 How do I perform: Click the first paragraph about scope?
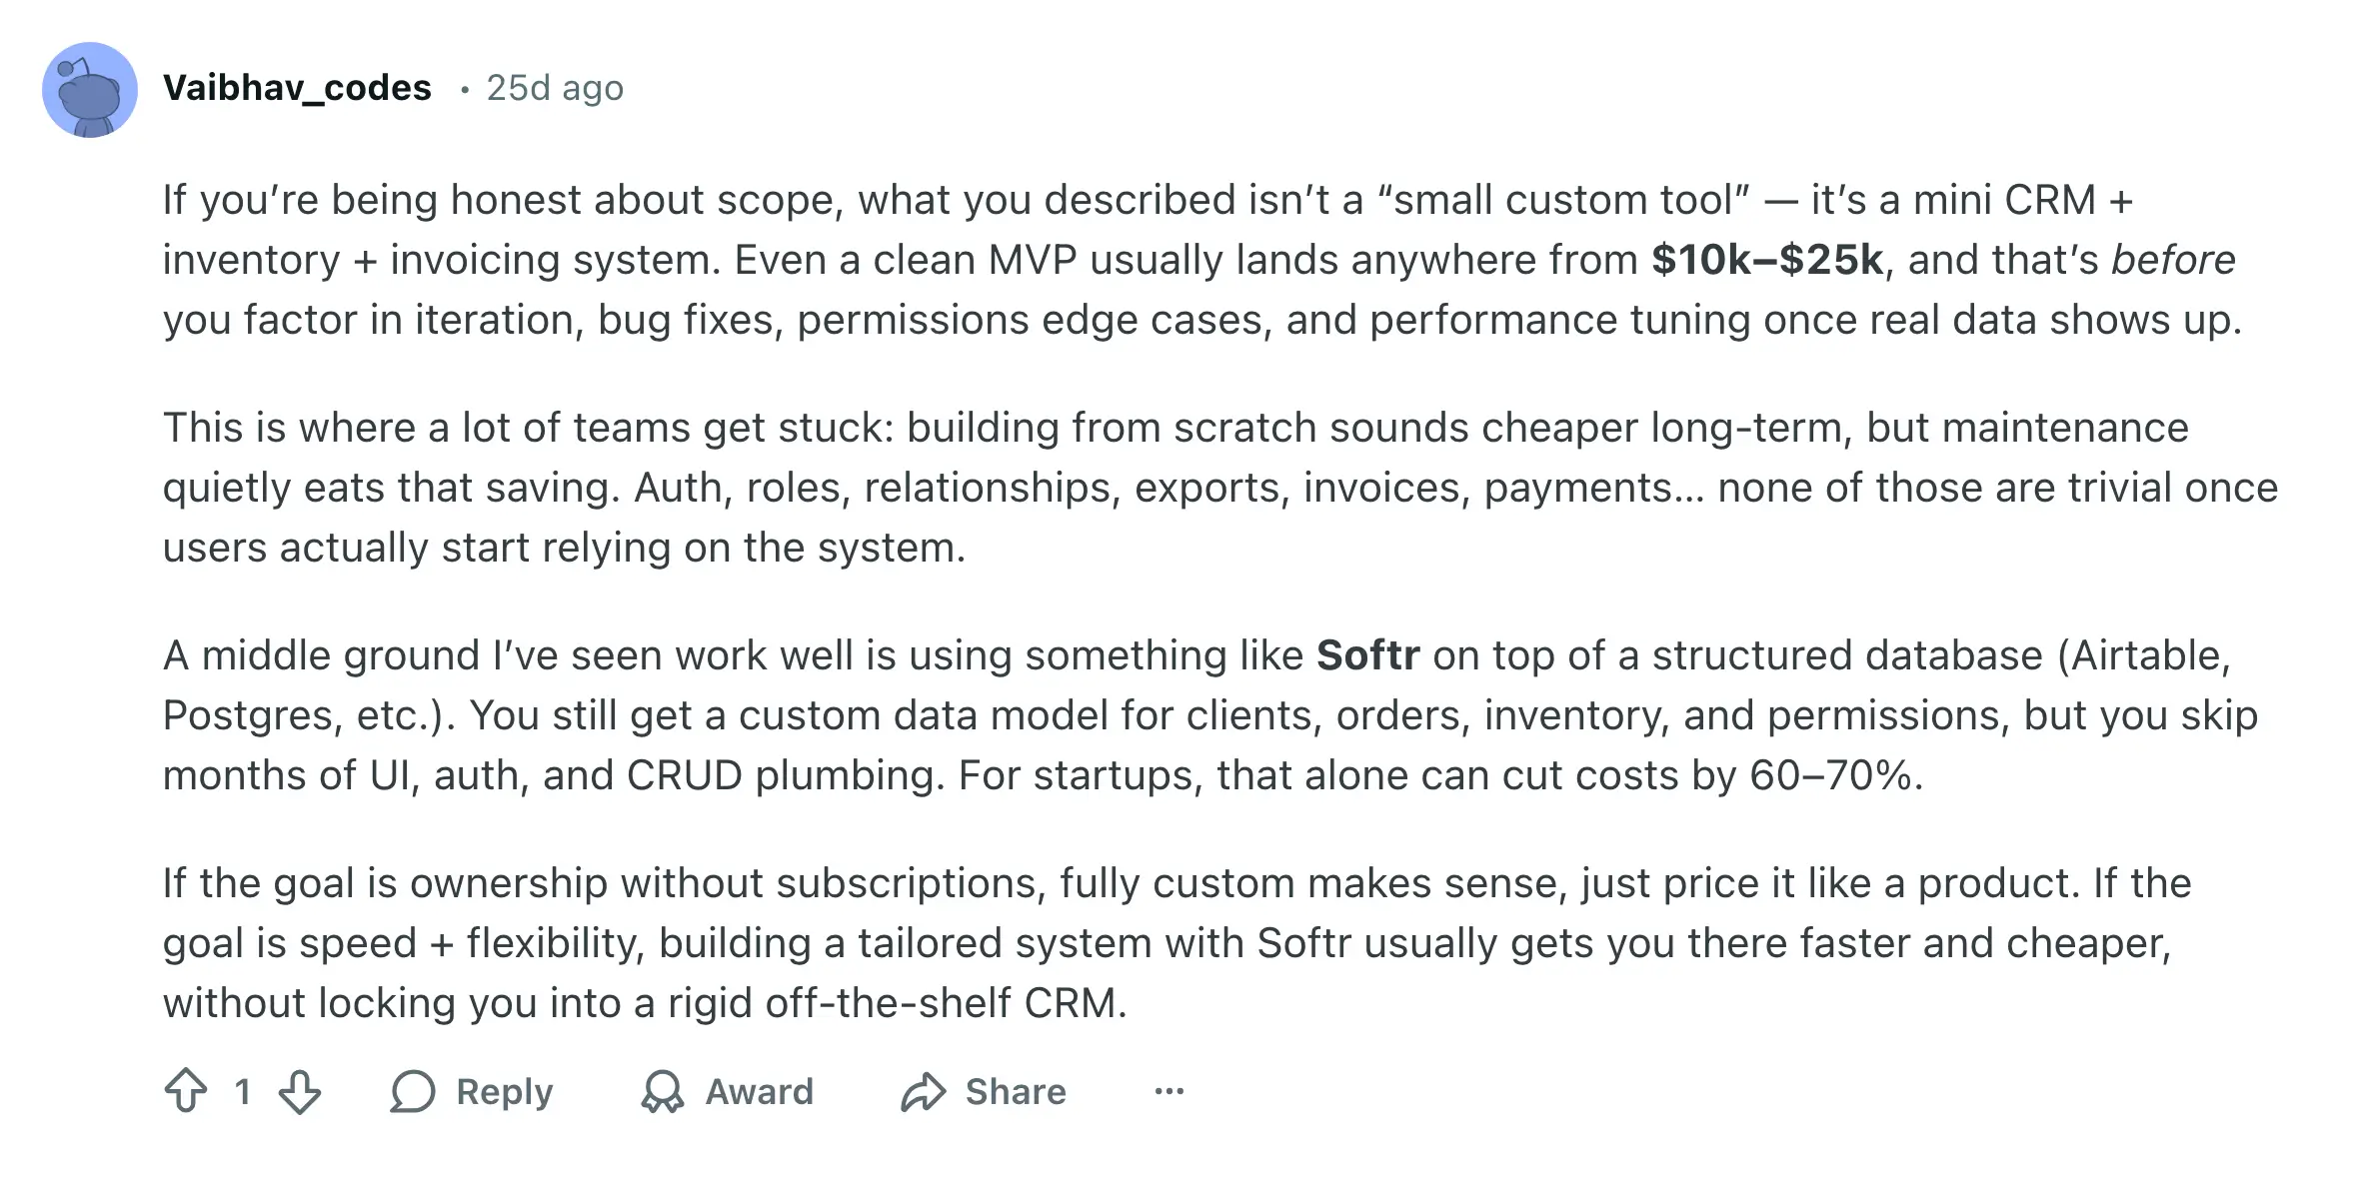1202,260
